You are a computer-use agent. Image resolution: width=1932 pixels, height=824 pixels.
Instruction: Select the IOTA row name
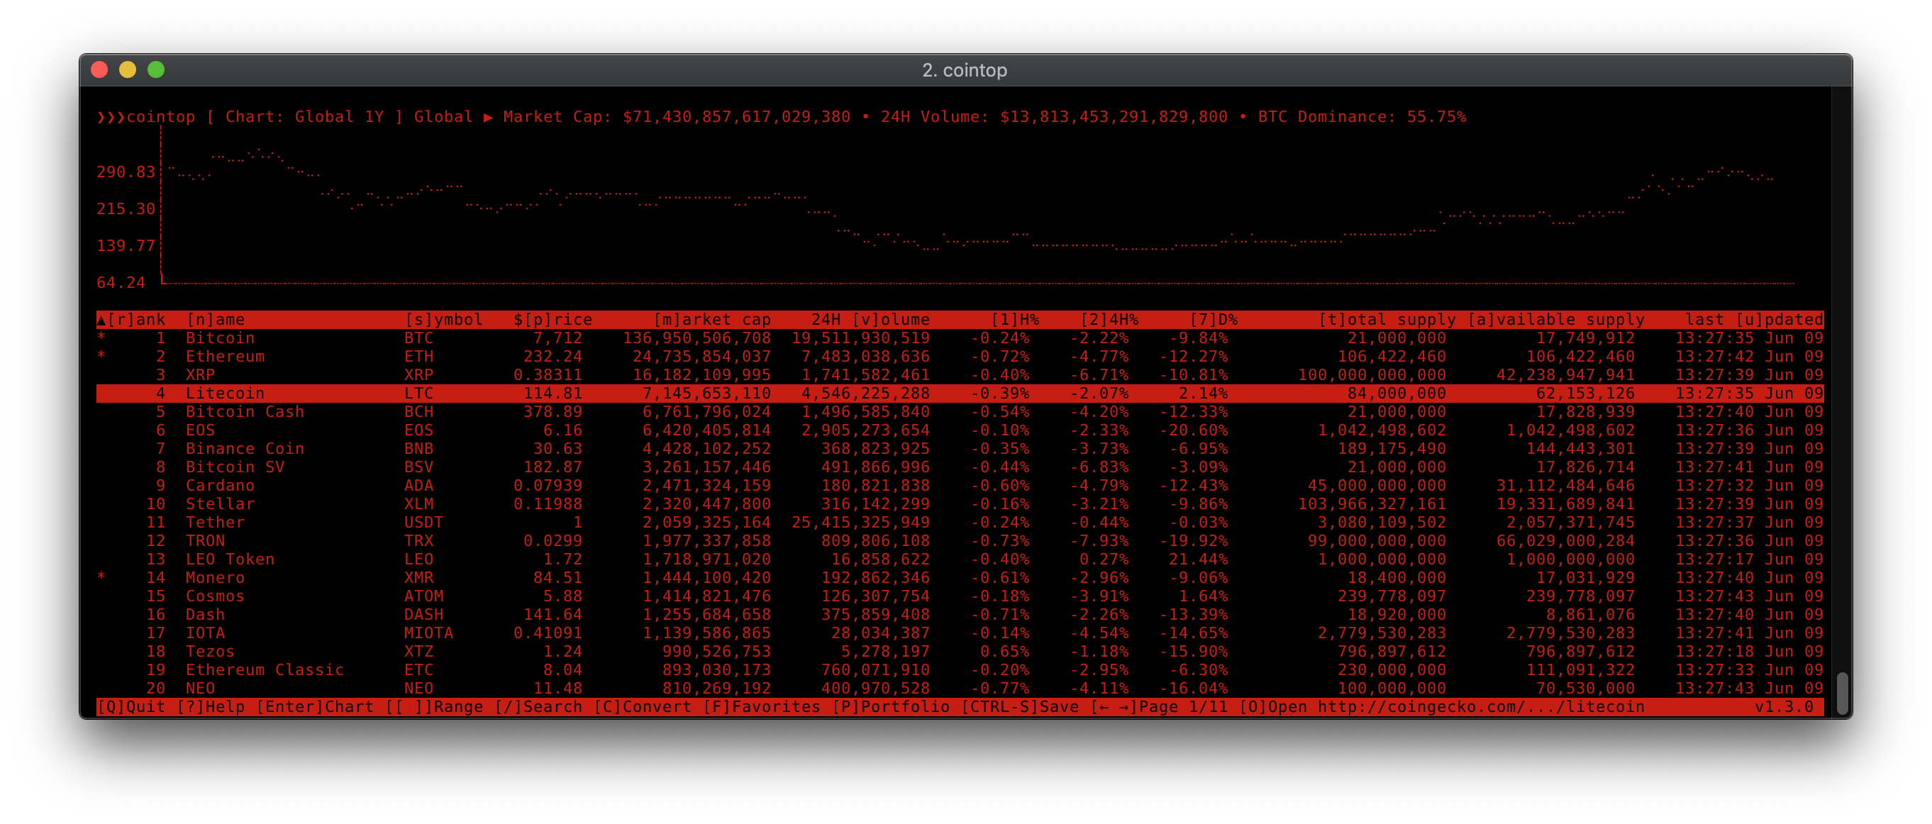pos(205,633)
